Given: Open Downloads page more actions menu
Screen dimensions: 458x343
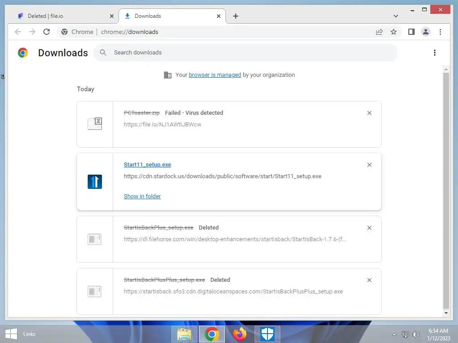Looking at the screenshot, I should [x=435, y=53].
